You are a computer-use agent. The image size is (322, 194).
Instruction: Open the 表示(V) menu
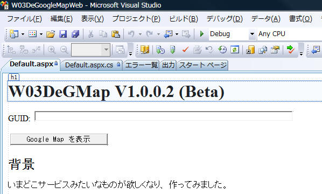click(92, 19)
